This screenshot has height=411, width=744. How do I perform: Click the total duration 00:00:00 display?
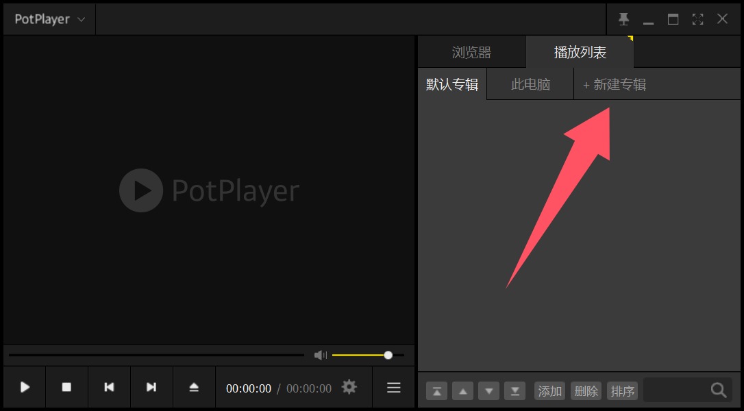[x=309, y=388]
